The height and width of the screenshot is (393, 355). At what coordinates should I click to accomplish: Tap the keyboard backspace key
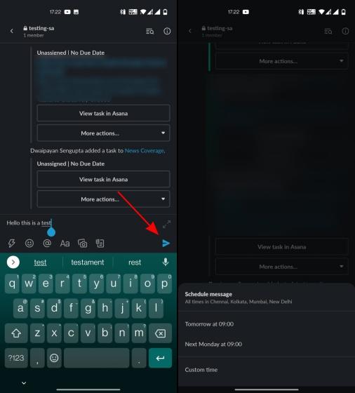160,333
